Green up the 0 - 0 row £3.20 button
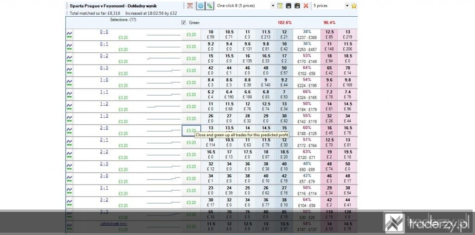 click(x=191, y=35)
